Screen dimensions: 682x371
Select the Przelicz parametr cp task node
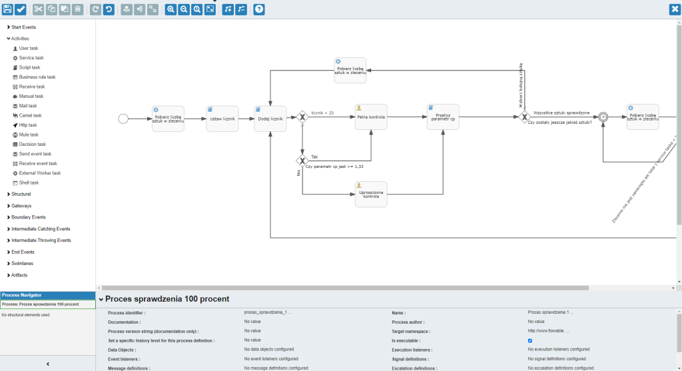pos(443,117)
